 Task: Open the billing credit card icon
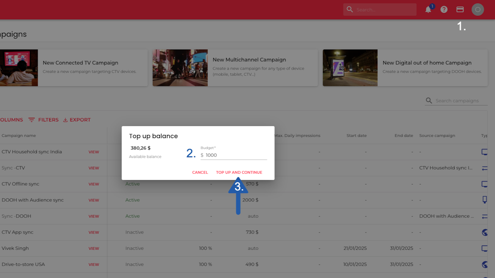coord(460,10)
